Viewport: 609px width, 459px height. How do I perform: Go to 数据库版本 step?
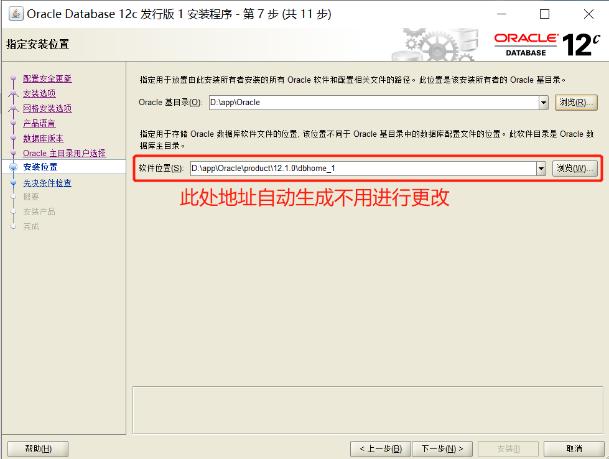tap(43, 138)
